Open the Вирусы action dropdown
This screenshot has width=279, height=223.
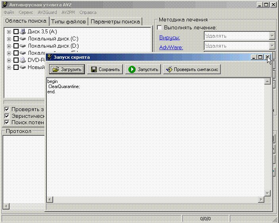coord(271,36)
